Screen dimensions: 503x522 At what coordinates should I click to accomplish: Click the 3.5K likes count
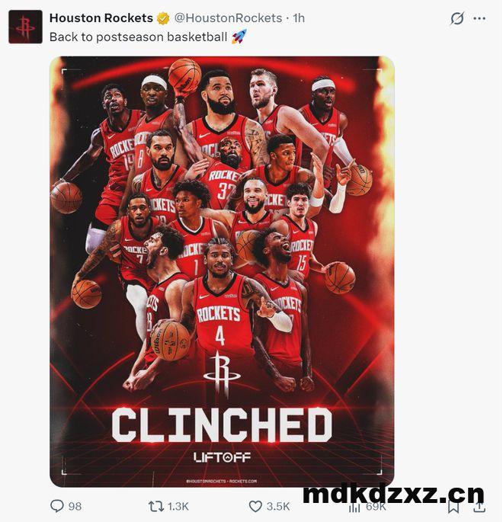(x=278, y=506)
